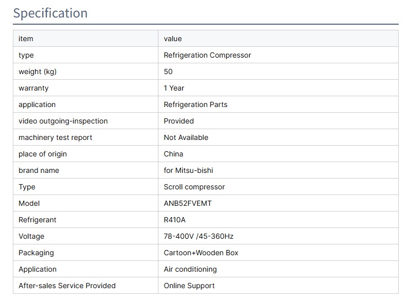The width and height of the screenshot is (410, 300).
Task: Select the Cartoon+Wooden Box packaging value
Action: [201, 253]
